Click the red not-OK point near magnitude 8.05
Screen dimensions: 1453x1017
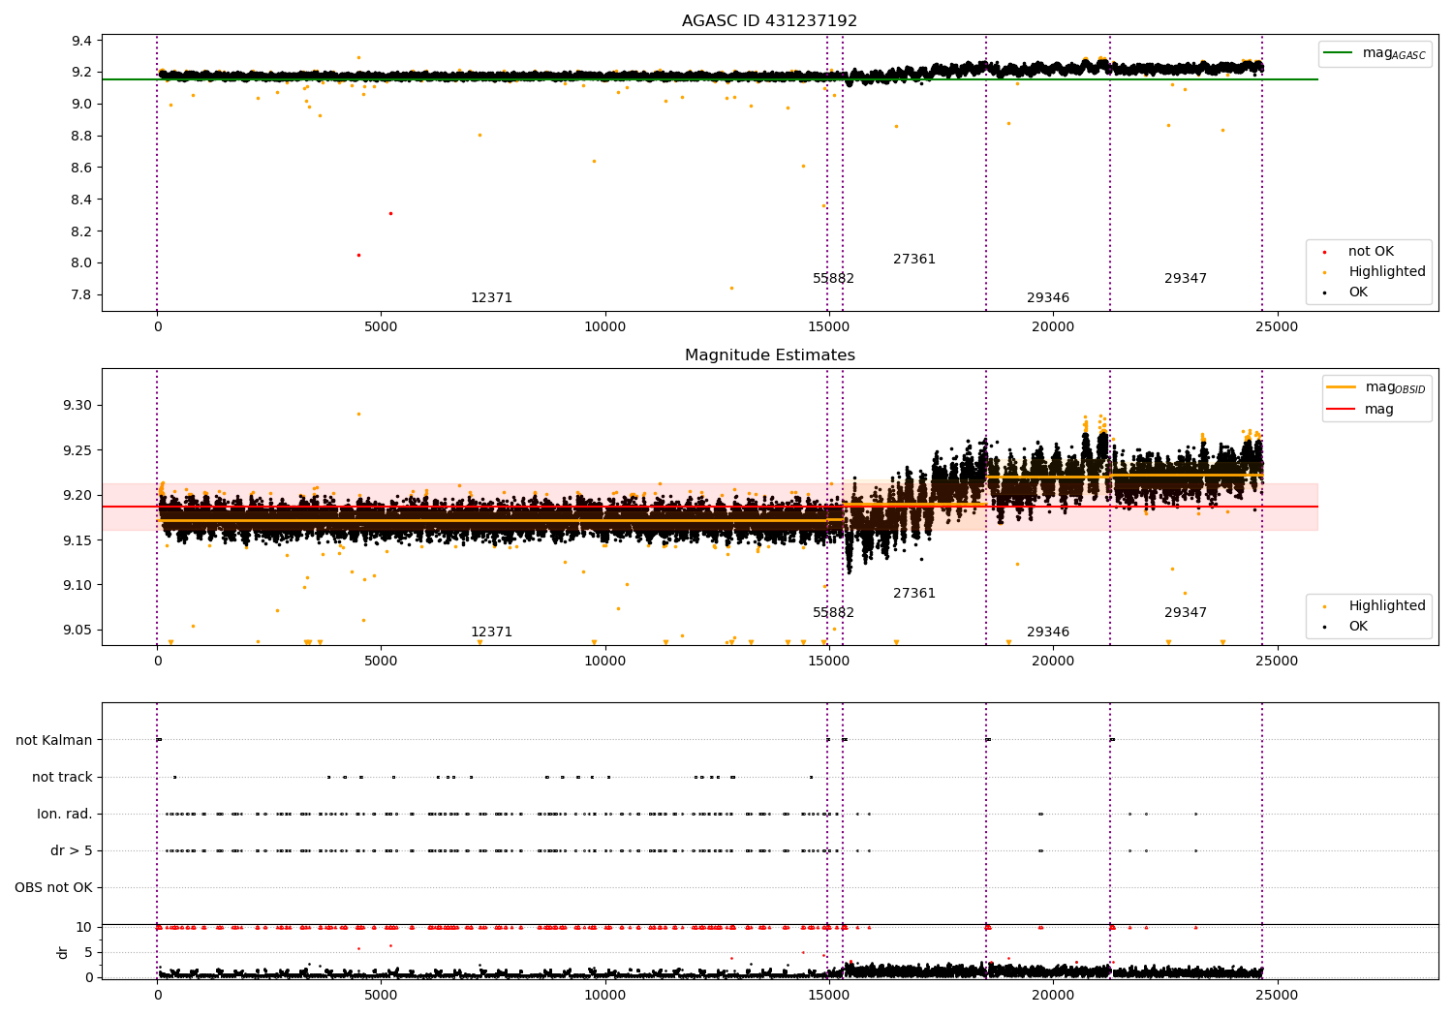tap(358, 255)
